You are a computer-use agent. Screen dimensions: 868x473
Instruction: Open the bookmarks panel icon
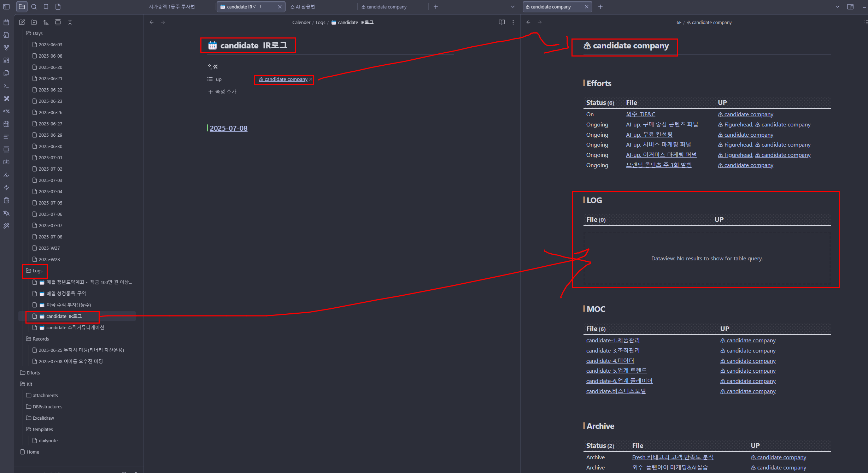46,7
